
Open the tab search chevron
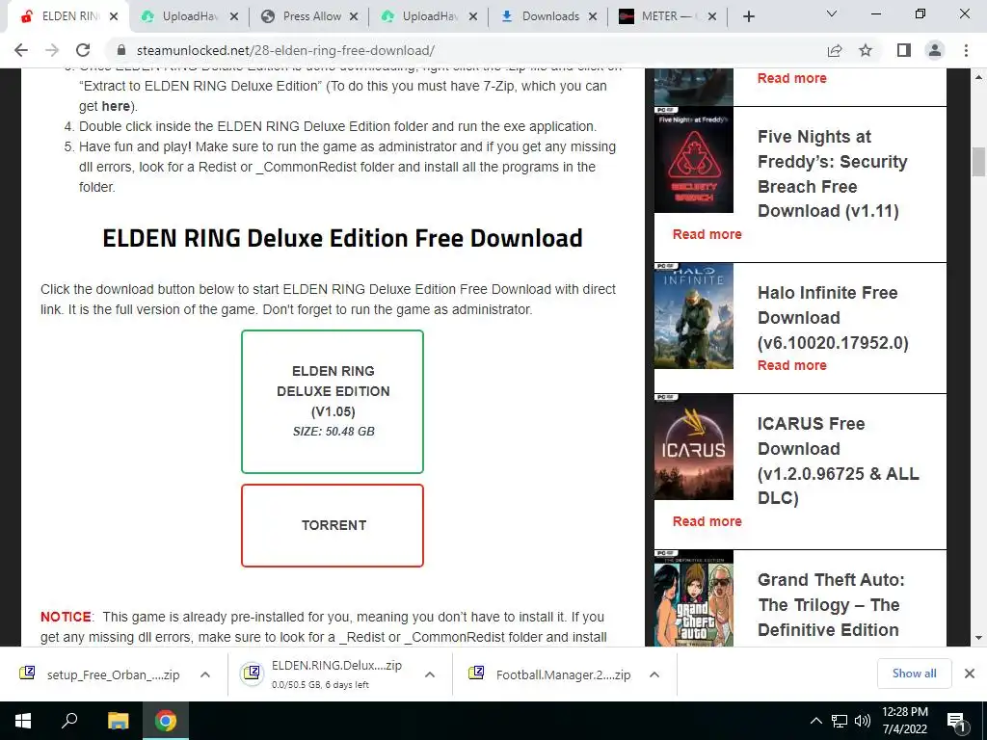tap(832, 13)
